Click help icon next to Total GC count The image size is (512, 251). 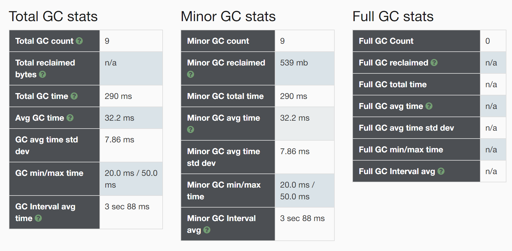tap(79, 41)
